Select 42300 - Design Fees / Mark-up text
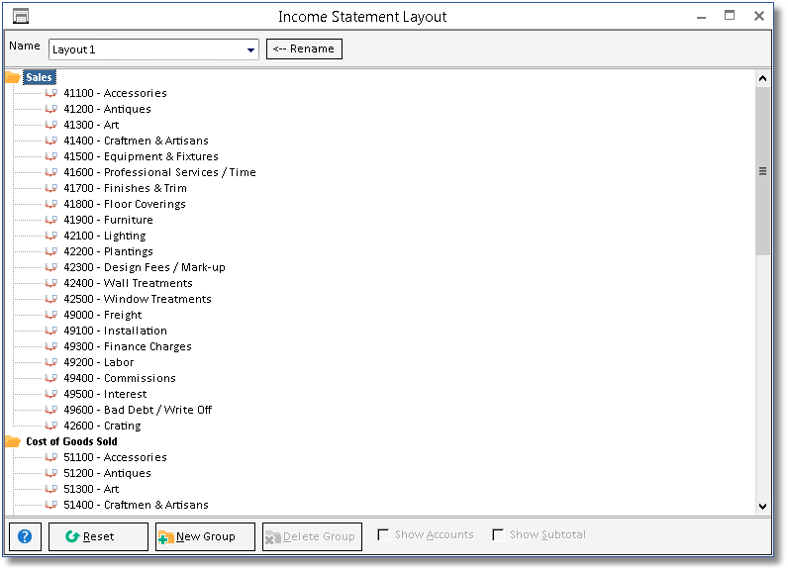The width and height of the screenshot is (788, 571). [x=145, y=267]
